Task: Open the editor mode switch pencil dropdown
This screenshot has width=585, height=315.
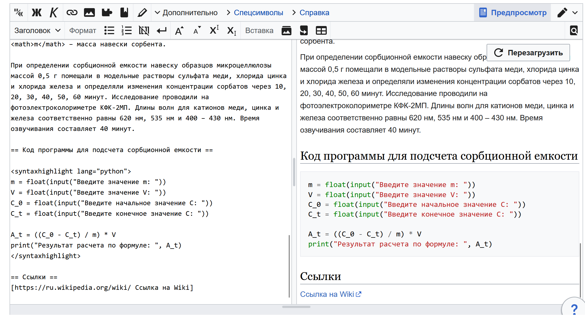Action: [x=567, y=12]
